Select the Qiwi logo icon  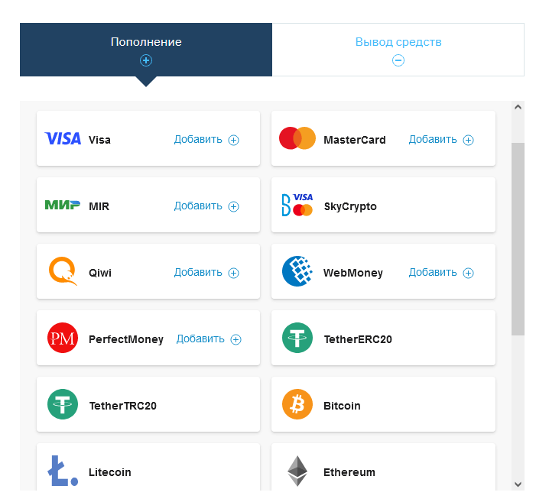point(63,271)
